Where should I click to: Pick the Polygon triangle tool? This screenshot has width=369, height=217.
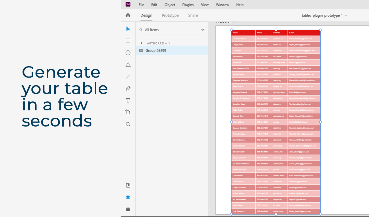[128, 65]
